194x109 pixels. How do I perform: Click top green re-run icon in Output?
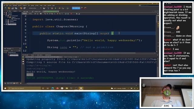click(x=23, y=57)
